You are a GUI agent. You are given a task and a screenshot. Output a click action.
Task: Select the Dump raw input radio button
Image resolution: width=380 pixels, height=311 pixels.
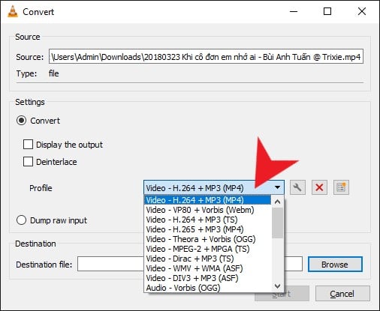click(21, 220)
